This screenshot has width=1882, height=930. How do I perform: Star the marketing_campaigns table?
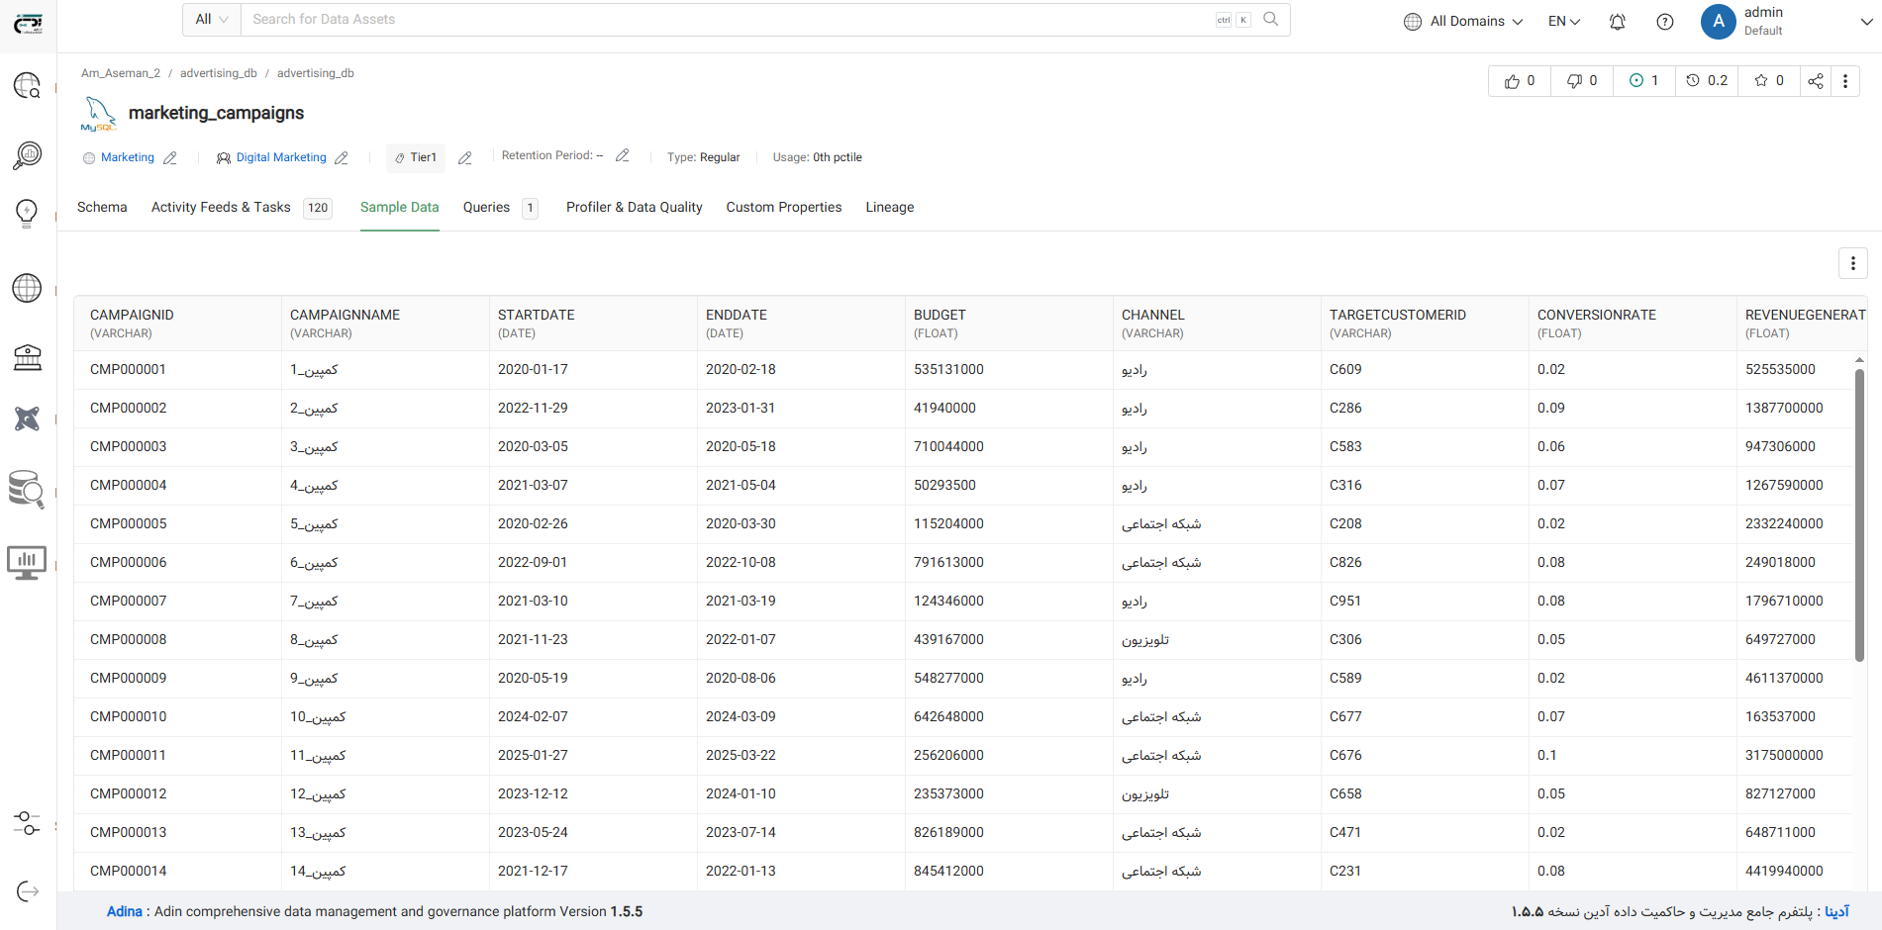pyautogui.click(x=1768, y=81)
